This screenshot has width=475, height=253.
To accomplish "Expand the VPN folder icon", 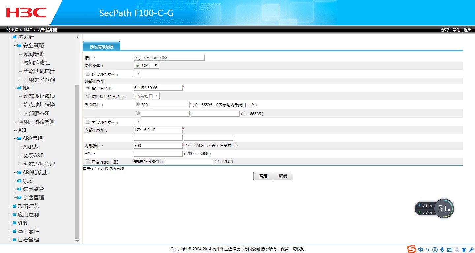I will pyautogui.click(x=15, y=223).
